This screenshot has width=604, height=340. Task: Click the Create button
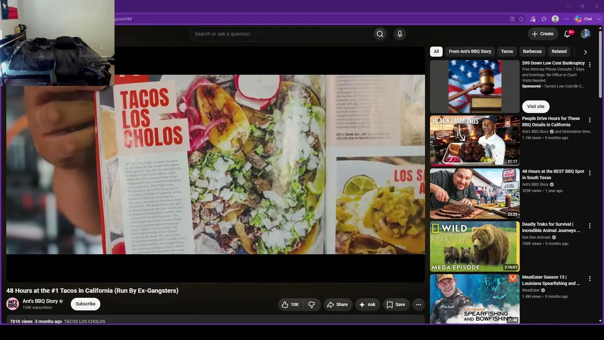click(543, 34)
